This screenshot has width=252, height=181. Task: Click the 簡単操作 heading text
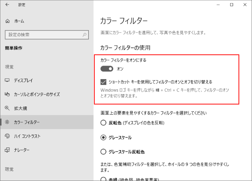[14, 48]
